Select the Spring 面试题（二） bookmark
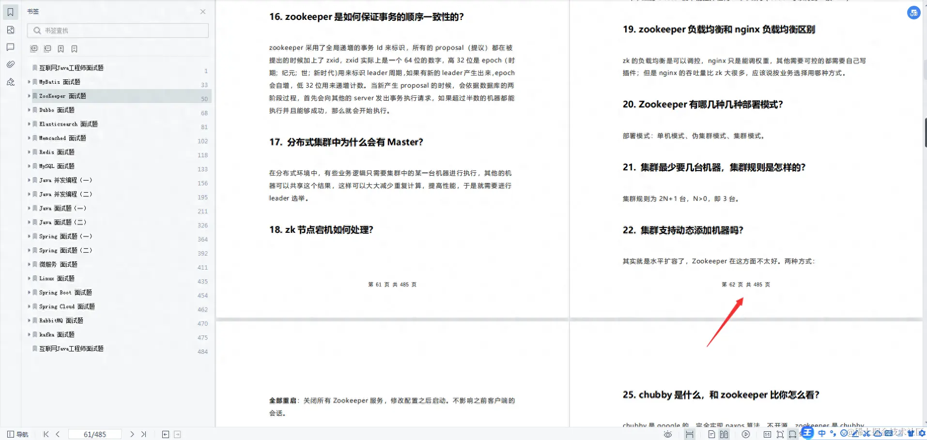927x440 pixels. coord(65,250)
